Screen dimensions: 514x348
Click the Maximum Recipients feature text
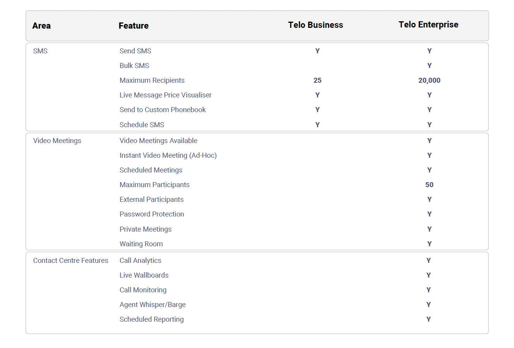click(152, 80)
